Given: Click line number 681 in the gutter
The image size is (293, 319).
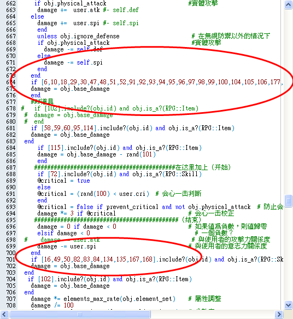Looking at the screenshot, I should pyautogui.click(x=11, y=128).
